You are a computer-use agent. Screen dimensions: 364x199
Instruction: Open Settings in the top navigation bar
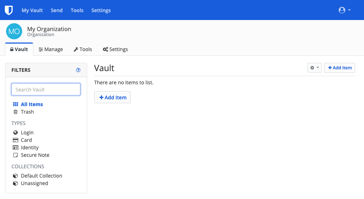click(x=101, y=10)
